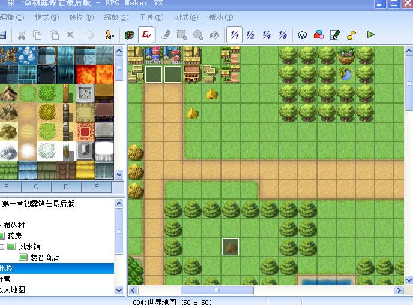
Task: Select the 阿布达村 map in tree
Action: click(12, 225)
